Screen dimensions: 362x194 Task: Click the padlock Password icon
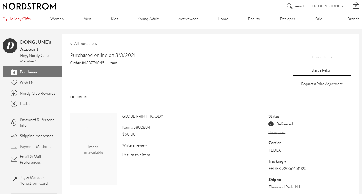(x=14, y=122)
